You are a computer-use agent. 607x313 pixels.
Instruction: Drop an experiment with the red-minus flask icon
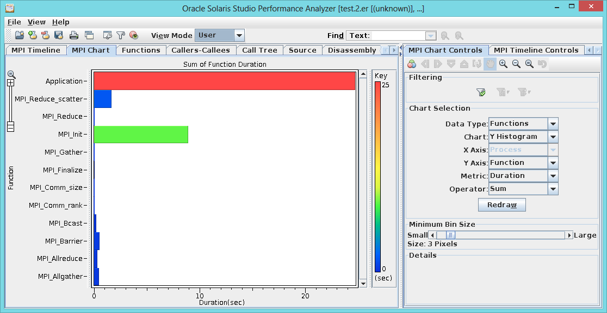click(x=46, y=35)
